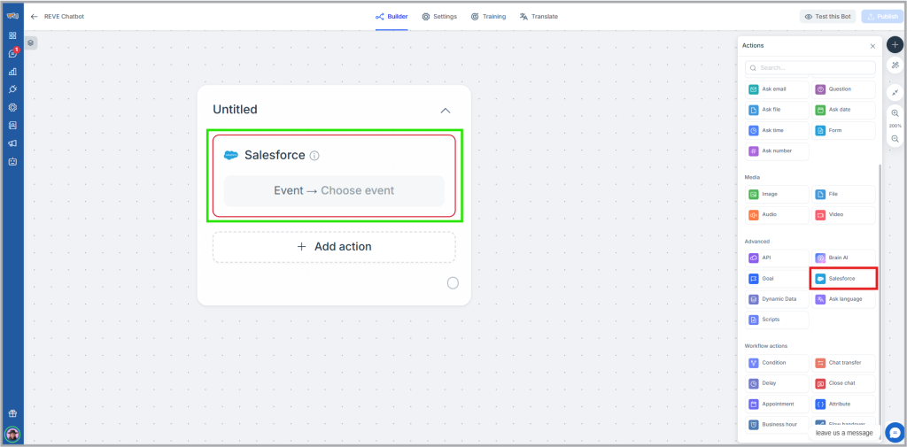
Task: Select the Form action
Action: click(x=843, y=131)
